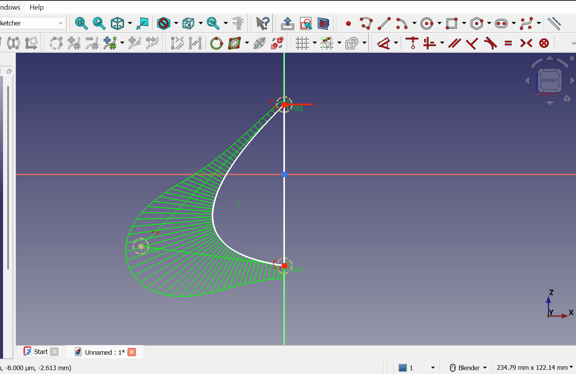The image size is (576, 374).
Task: Open the Blender navigation style dropdown
Action: (467, 367)
